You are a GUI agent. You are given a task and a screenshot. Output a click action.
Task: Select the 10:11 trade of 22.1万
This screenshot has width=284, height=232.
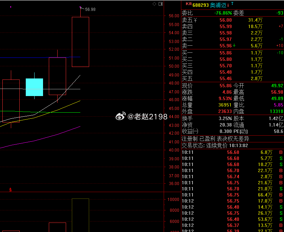232,170
